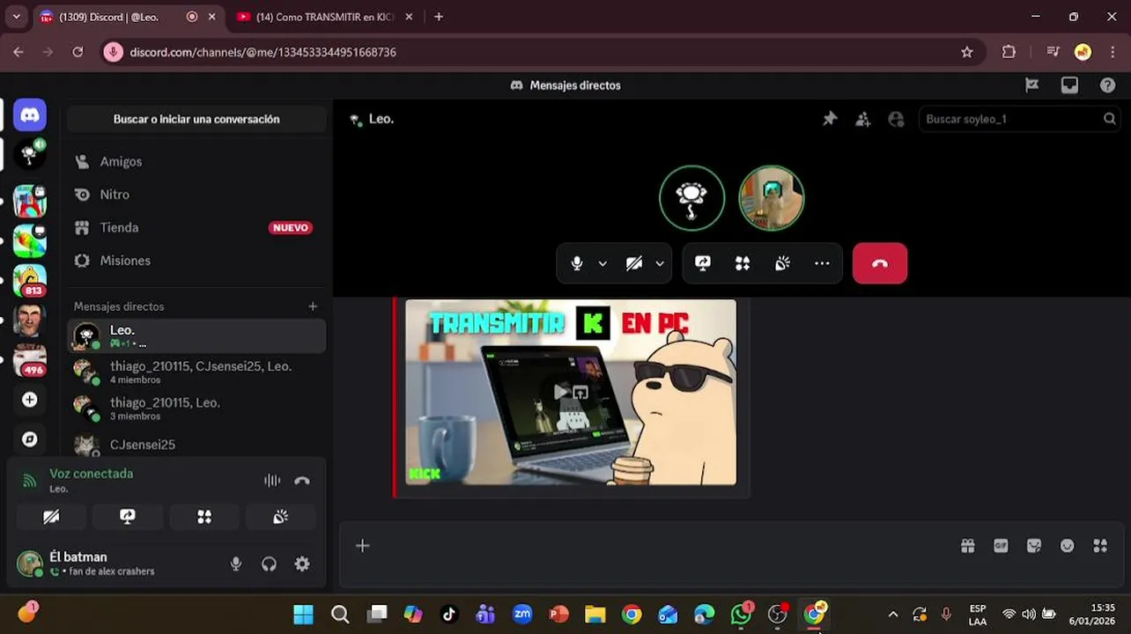Show hidden system tray icons

(x=893, y=615)
